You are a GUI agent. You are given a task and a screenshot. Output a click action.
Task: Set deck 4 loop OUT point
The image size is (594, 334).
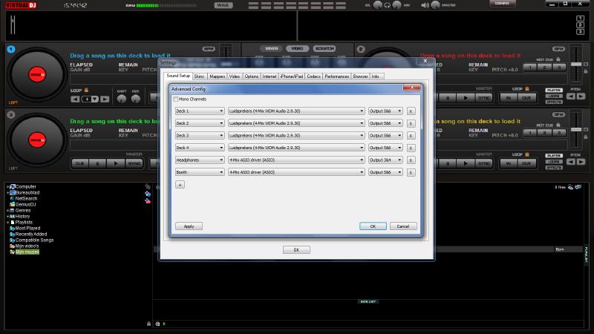[x=526, y=163]
